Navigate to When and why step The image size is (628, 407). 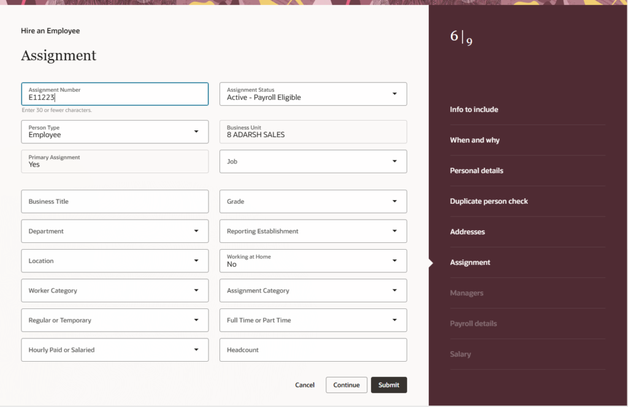(475, 140)
